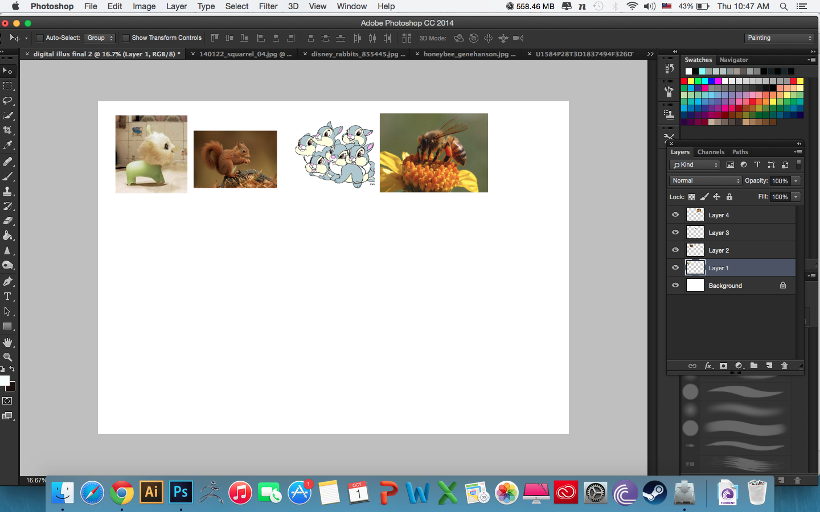
Task: Toggle lock all layer attributes
Action: (x=729, y=197)
